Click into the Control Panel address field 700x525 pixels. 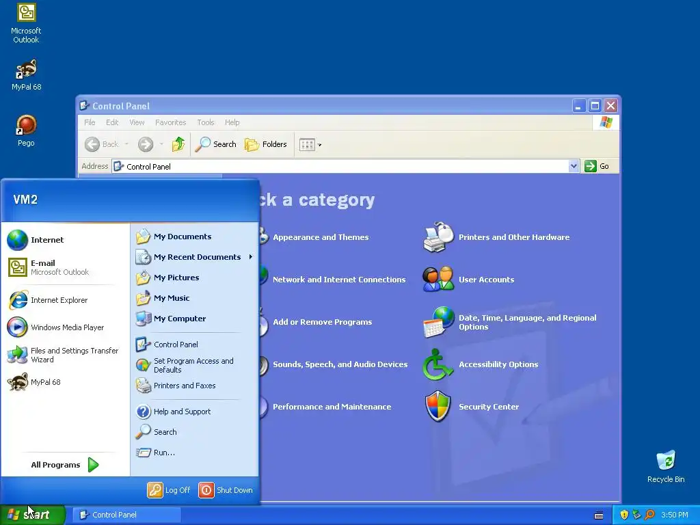click(340, 166)
